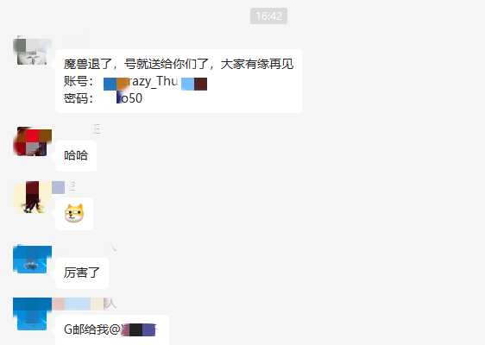Select the G邮给我 message bubble
Image resolution: width=485 pixels, height=345 pixels.
(112, 329)
